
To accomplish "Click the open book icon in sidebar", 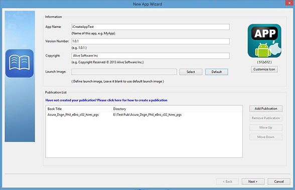I will click(20, 63).
